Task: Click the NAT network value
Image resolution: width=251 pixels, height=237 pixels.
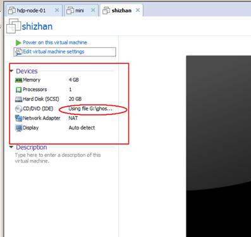Action: [73, 118]
